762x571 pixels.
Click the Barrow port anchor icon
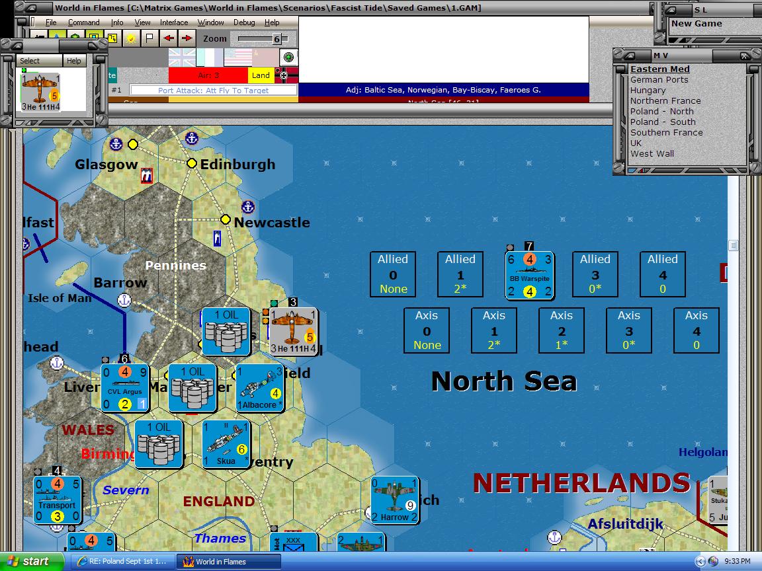[x=124, y=300]
